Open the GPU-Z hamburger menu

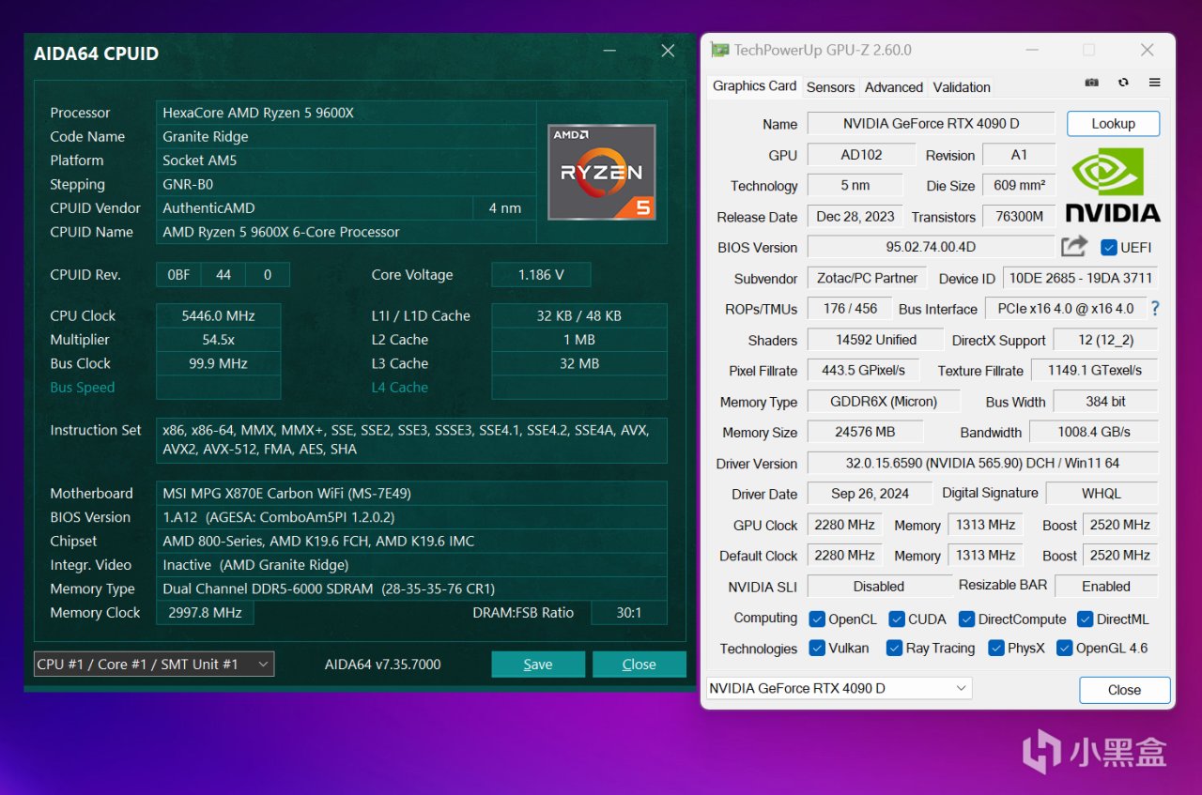pos(1155,83)
